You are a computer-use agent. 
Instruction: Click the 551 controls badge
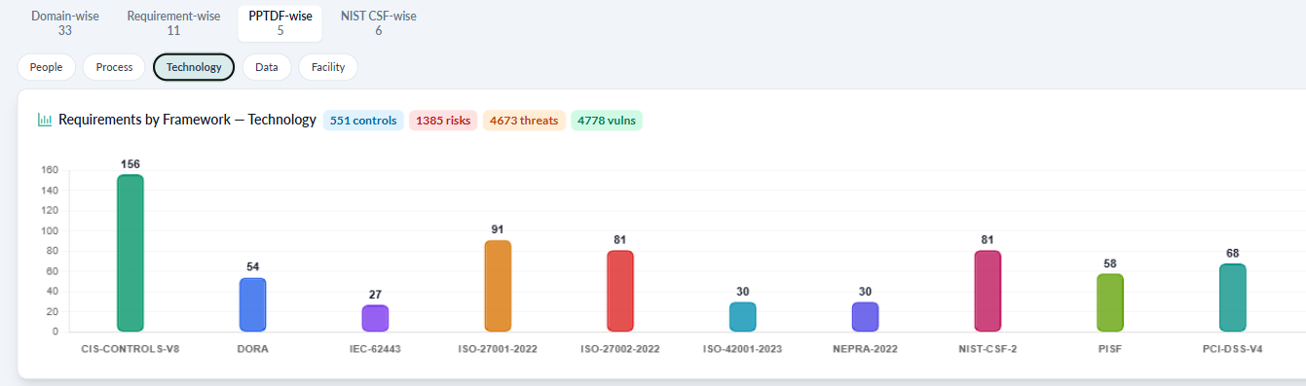tap(363, 121)
